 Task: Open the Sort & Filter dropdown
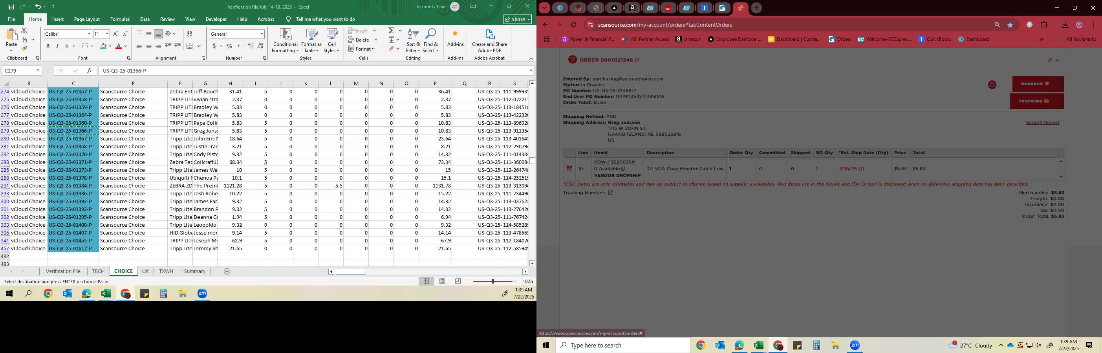[x=413, y=41]
